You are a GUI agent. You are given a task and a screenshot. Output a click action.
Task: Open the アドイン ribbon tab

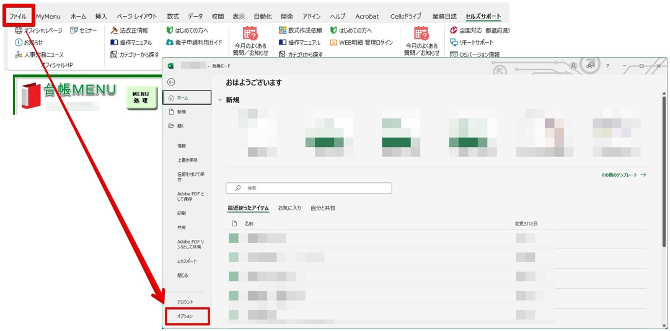[312, 17]
